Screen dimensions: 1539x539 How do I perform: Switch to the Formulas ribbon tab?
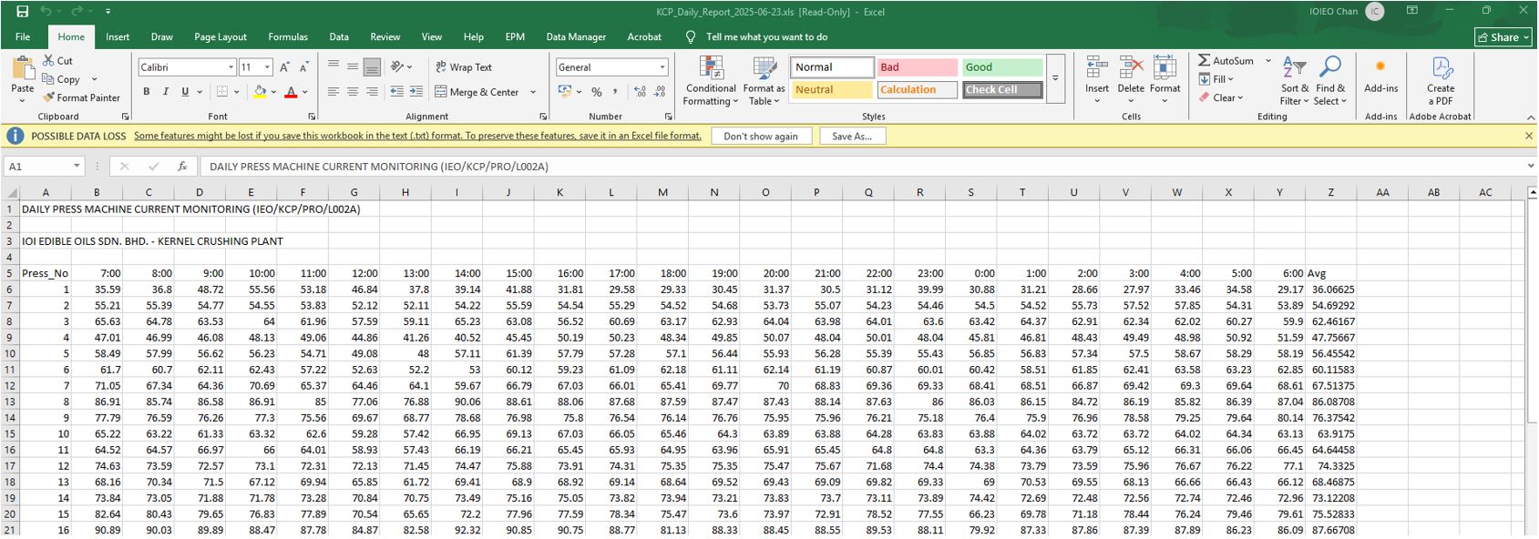pos(287,37)
